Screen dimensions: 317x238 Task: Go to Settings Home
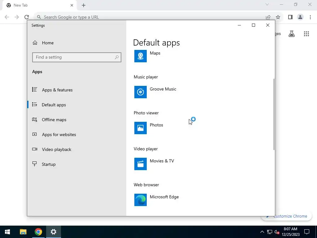77,43
